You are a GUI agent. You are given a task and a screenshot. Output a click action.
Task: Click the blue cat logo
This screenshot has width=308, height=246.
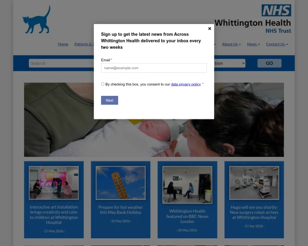tap(36, 19)
